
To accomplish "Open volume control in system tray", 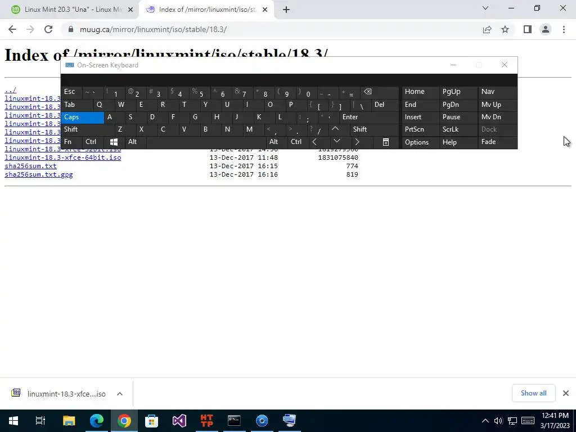I will coord(498,421).
